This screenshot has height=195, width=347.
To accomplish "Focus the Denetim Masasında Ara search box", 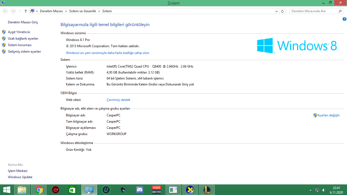I will (x=317, y=11).
